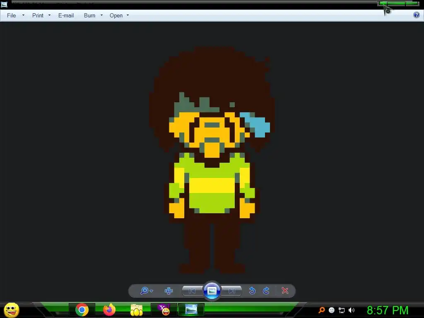
Task: Start the slide show
Action: [x=212, y=291]
